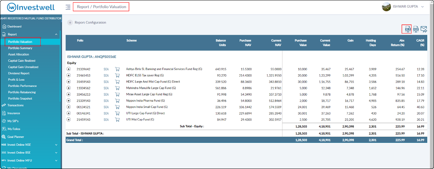Click Scheme column header

pyautogui.click(x=132, y=40)
